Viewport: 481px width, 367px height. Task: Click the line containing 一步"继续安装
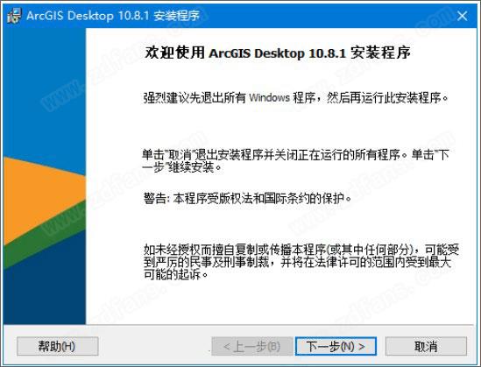[x=181, y=167]
